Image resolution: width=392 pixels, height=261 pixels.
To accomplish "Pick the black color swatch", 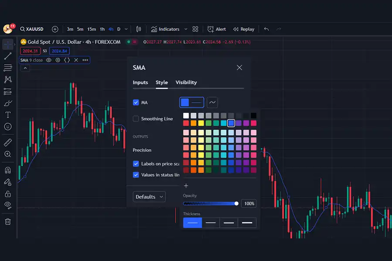I will tap(253, 115).
